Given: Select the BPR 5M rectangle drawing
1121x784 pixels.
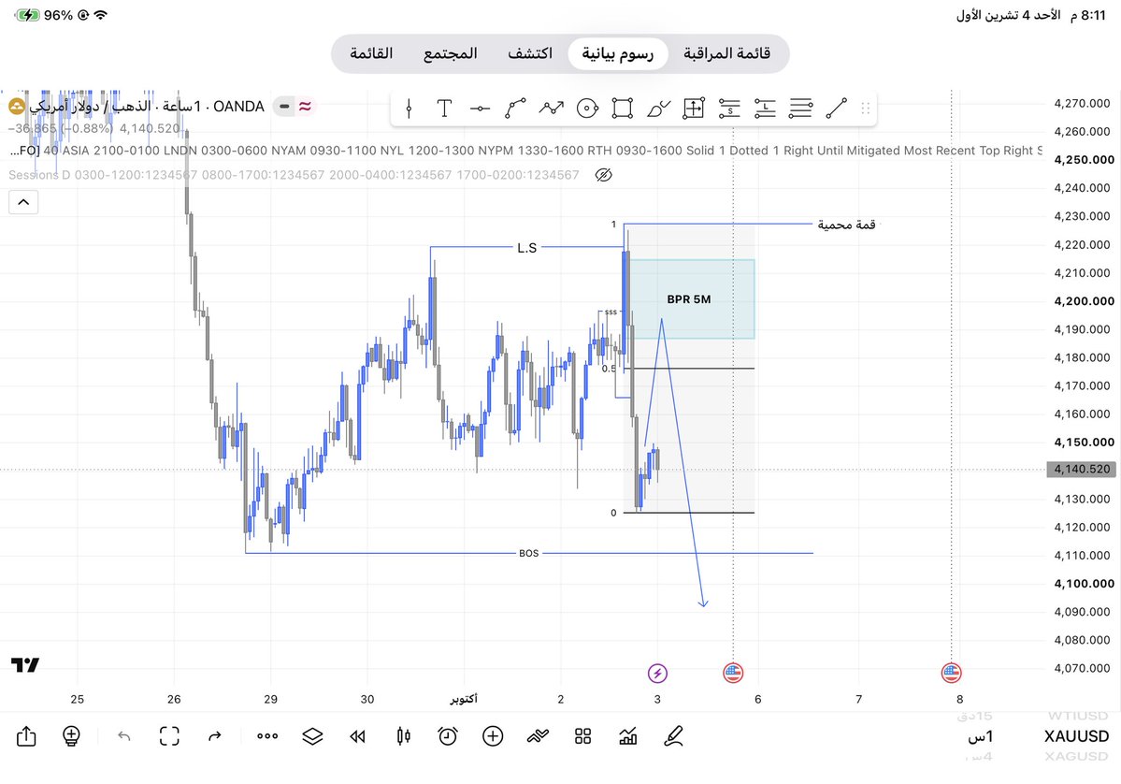Looking at the screenshot, I should (x=691, y=299).
